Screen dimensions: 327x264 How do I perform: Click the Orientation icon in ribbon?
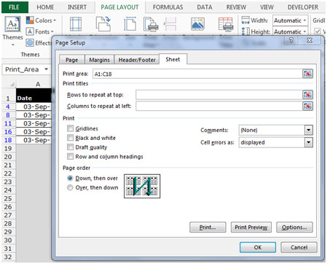pos(103,23)
